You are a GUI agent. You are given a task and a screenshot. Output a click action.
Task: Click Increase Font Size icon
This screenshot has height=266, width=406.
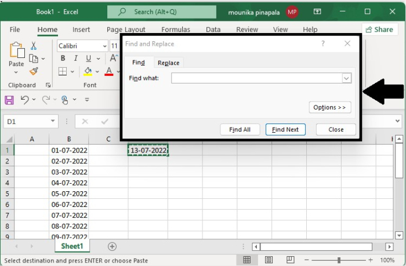click(x=114, y=58)
